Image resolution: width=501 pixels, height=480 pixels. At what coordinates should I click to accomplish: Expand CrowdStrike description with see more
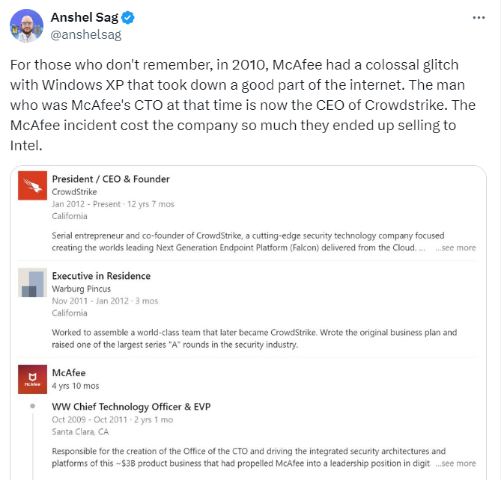[x=455, y=247]
